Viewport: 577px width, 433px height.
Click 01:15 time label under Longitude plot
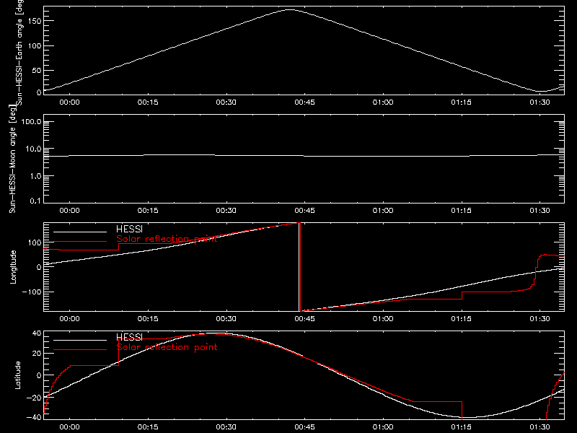click(462, 319)
